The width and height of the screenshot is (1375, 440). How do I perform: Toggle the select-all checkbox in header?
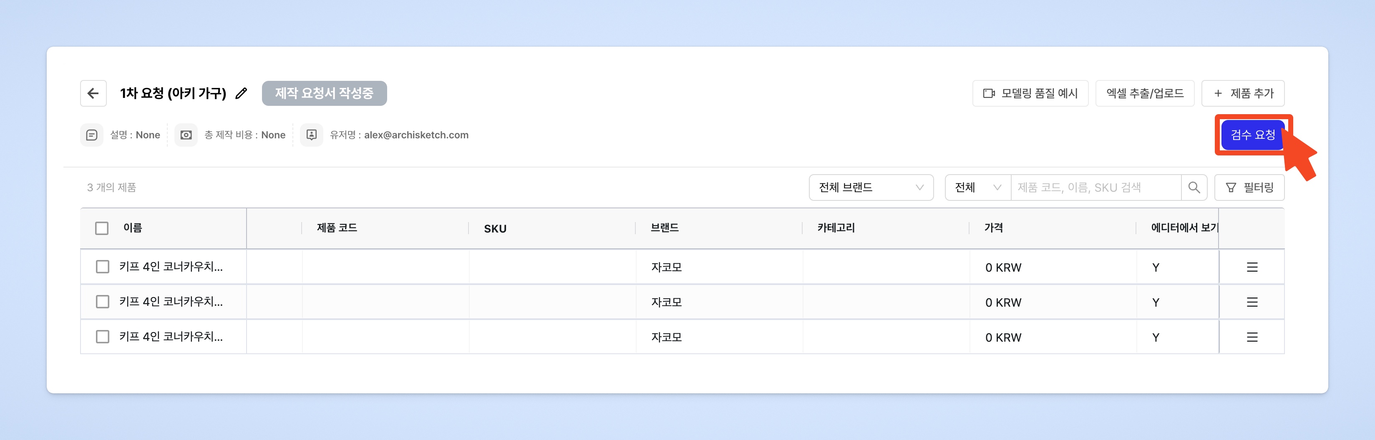pyautogui.click(x=101, y=228)
